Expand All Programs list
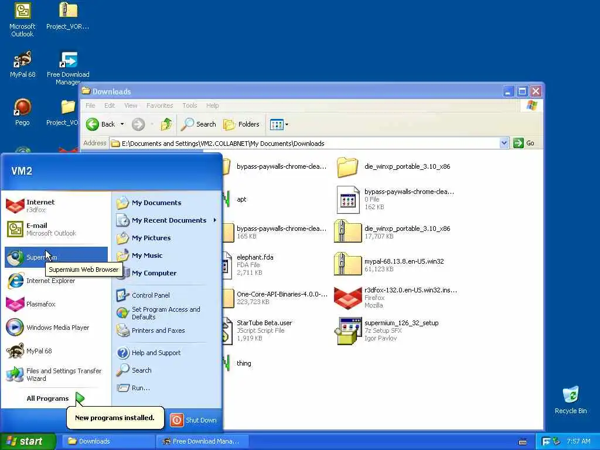 [x=55, y=398]
